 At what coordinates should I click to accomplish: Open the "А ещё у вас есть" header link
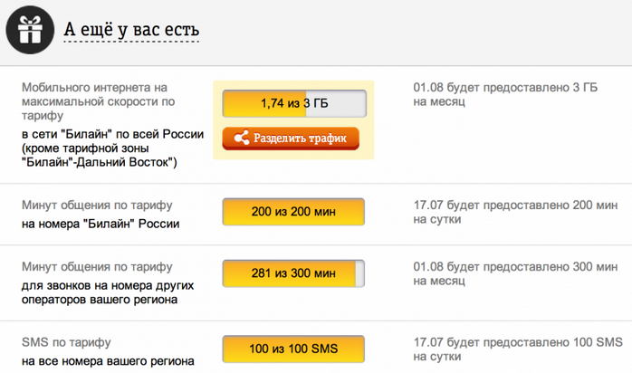pos(131,28)
